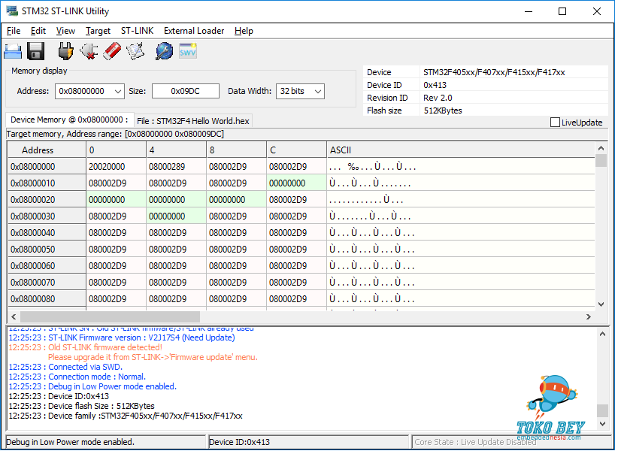
Task: Launch the SWV viewer icon
Action: tap(188, 51)
